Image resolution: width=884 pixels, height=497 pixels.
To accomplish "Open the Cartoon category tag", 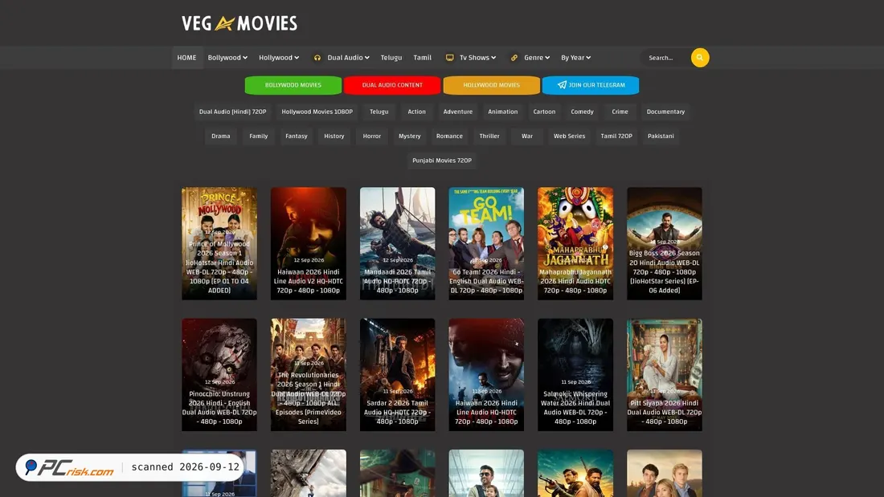I will click(x=544, y=112).
